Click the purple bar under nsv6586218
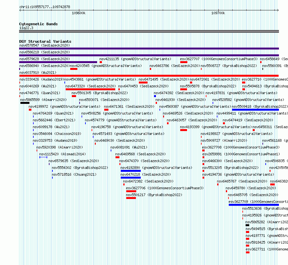This screenshot has height=265, width=288. point(149,55)
